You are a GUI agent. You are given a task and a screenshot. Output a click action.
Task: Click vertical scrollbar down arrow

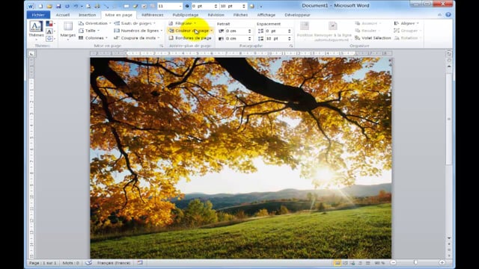[449, 238]
